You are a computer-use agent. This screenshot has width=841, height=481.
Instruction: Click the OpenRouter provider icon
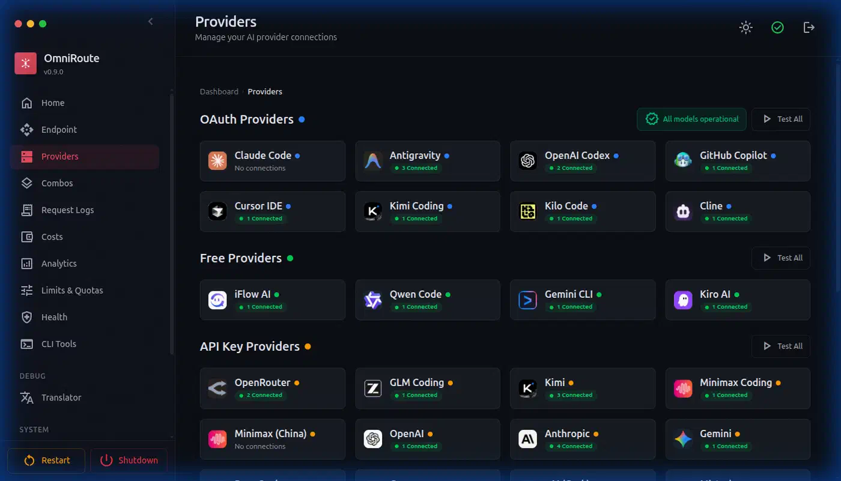point(217,388)
